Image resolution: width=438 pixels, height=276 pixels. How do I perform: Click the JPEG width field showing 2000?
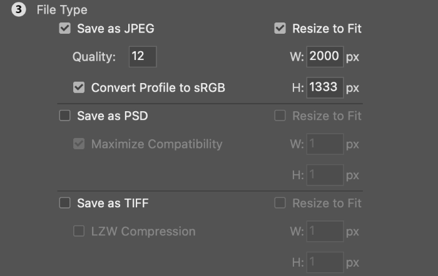[325, 57]
